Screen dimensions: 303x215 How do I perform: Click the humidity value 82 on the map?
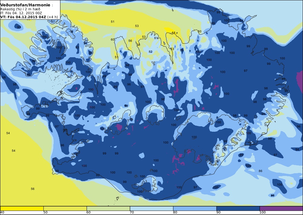(151, 51)
